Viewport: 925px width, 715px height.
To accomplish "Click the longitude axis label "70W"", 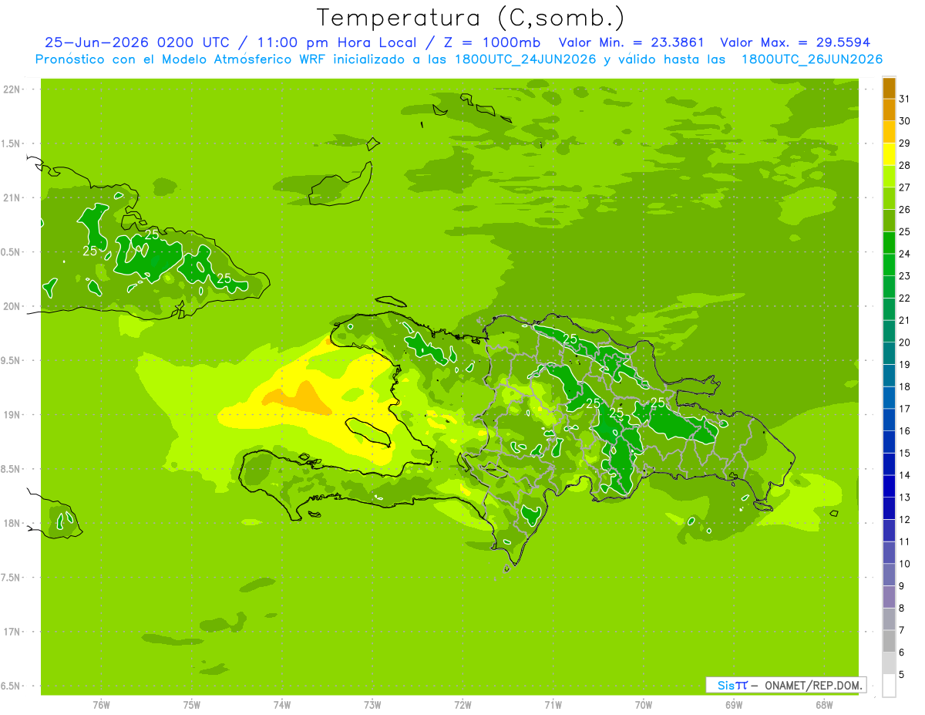I will tap(644, 705).
